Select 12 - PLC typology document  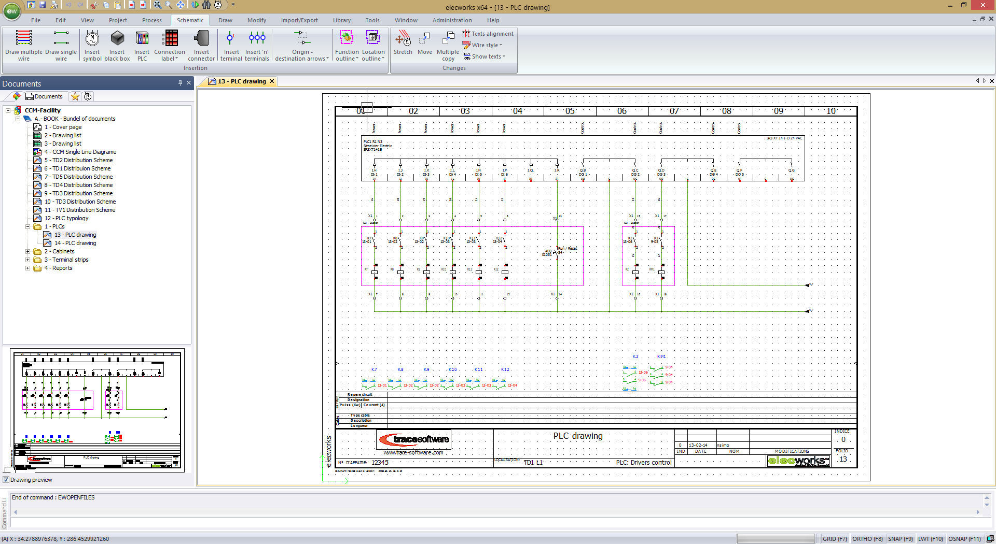[x=66, y=218]
